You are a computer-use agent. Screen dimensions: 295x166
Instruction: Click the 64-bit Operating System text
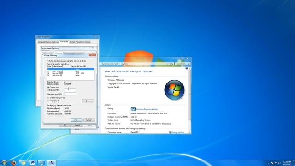pyautogui.click(x=140, y=120)
